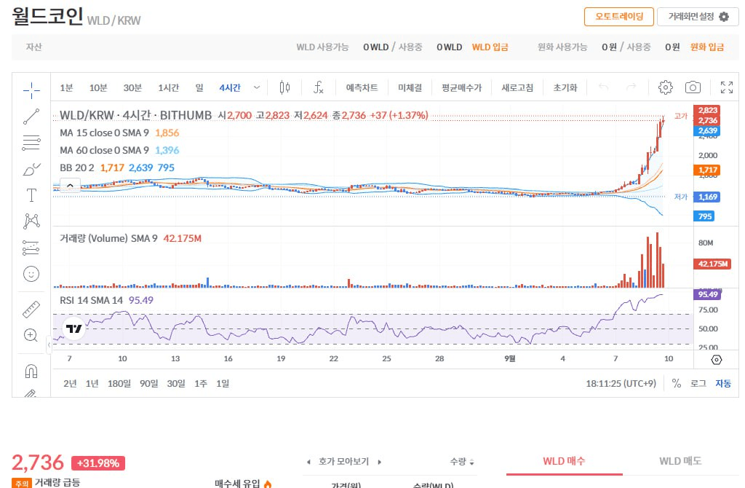Set chart range to 2년
745x488 pixels.
[70, 383]
